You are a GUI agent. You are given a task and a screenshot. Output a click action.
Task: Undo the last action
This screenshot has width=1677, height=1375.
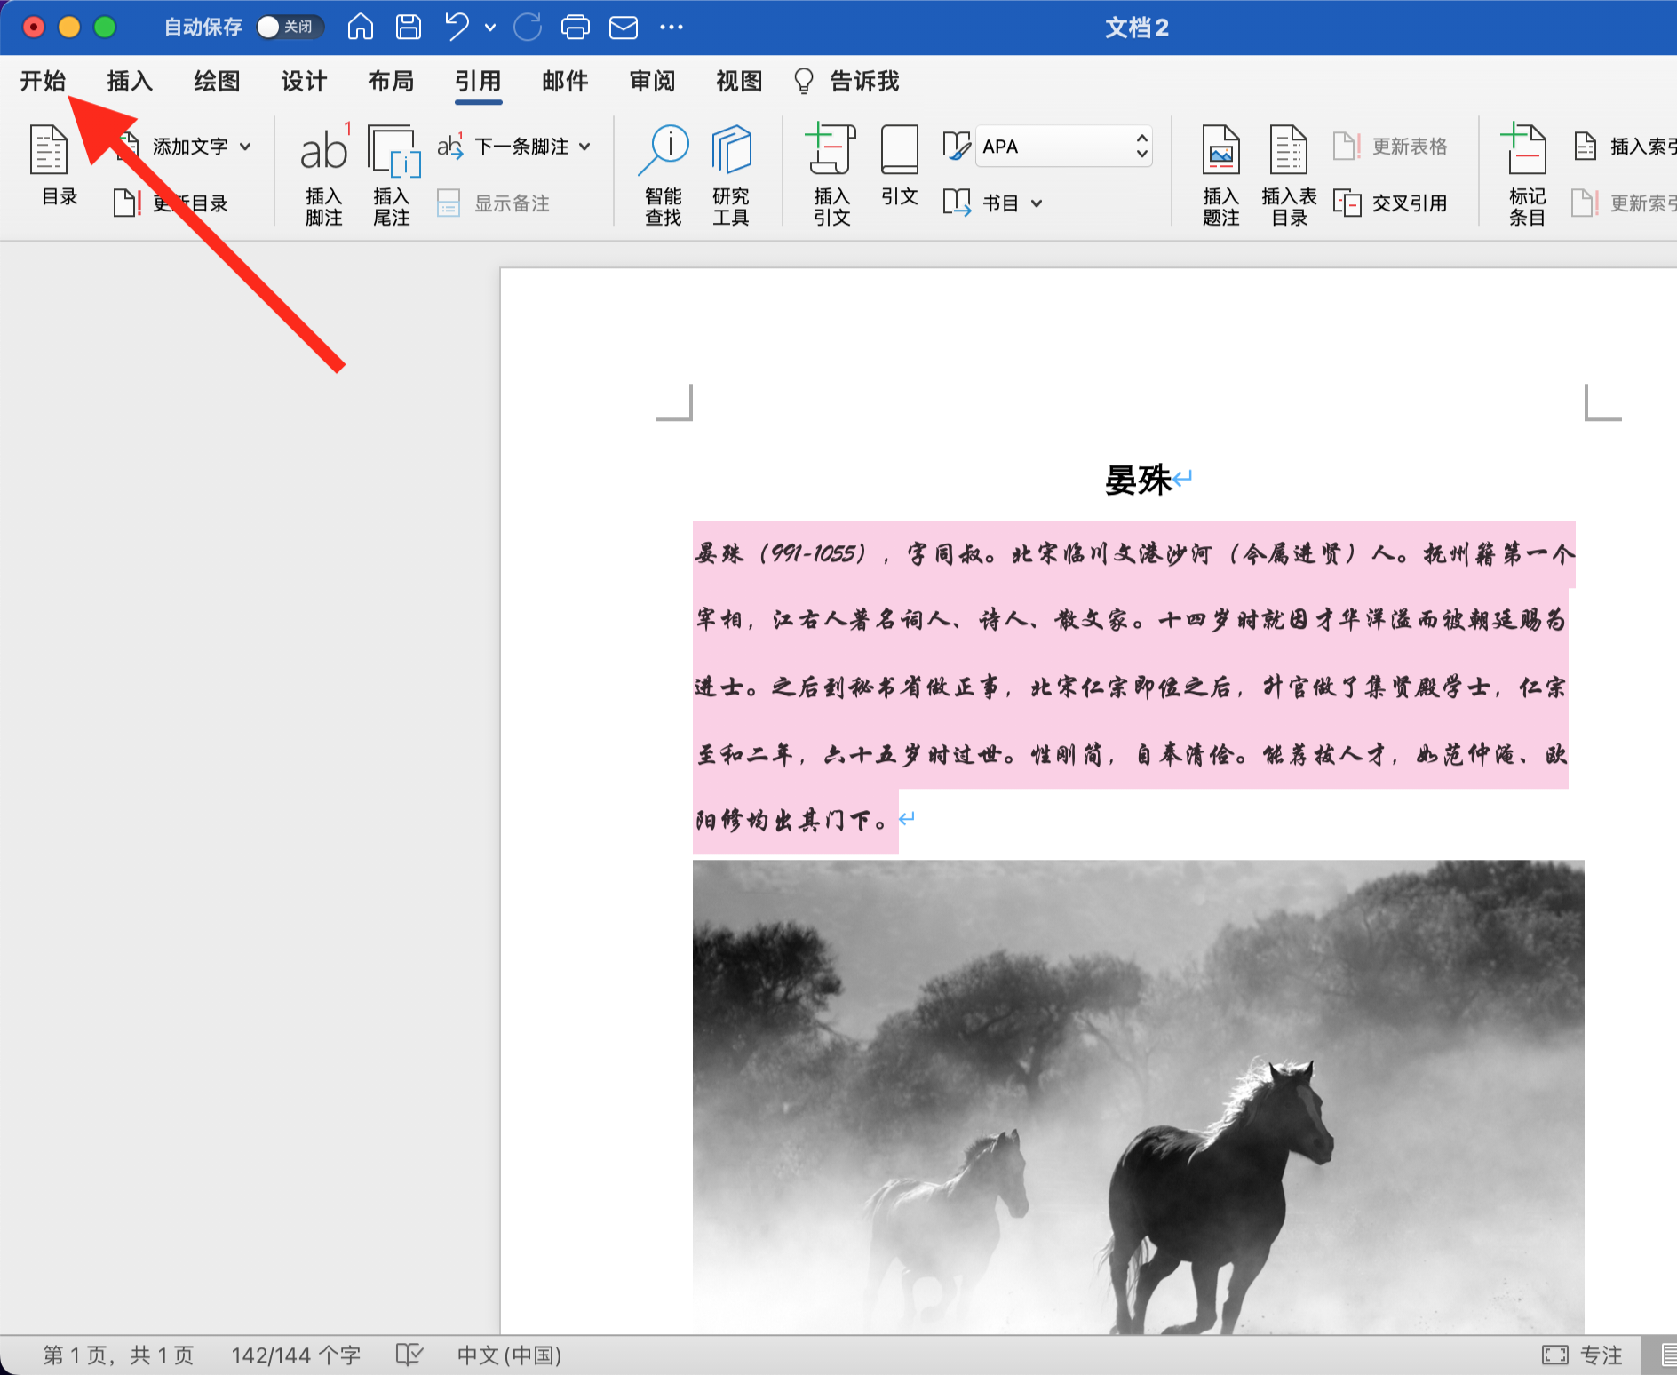(x=457, y=27)
